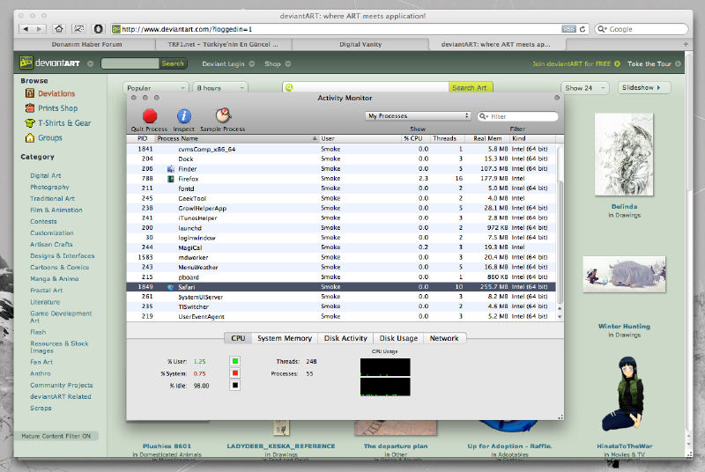Image resolution: width=705 pixels, height=472 pixels.
Task: Select the Safari process row
Action: point(341,287)
